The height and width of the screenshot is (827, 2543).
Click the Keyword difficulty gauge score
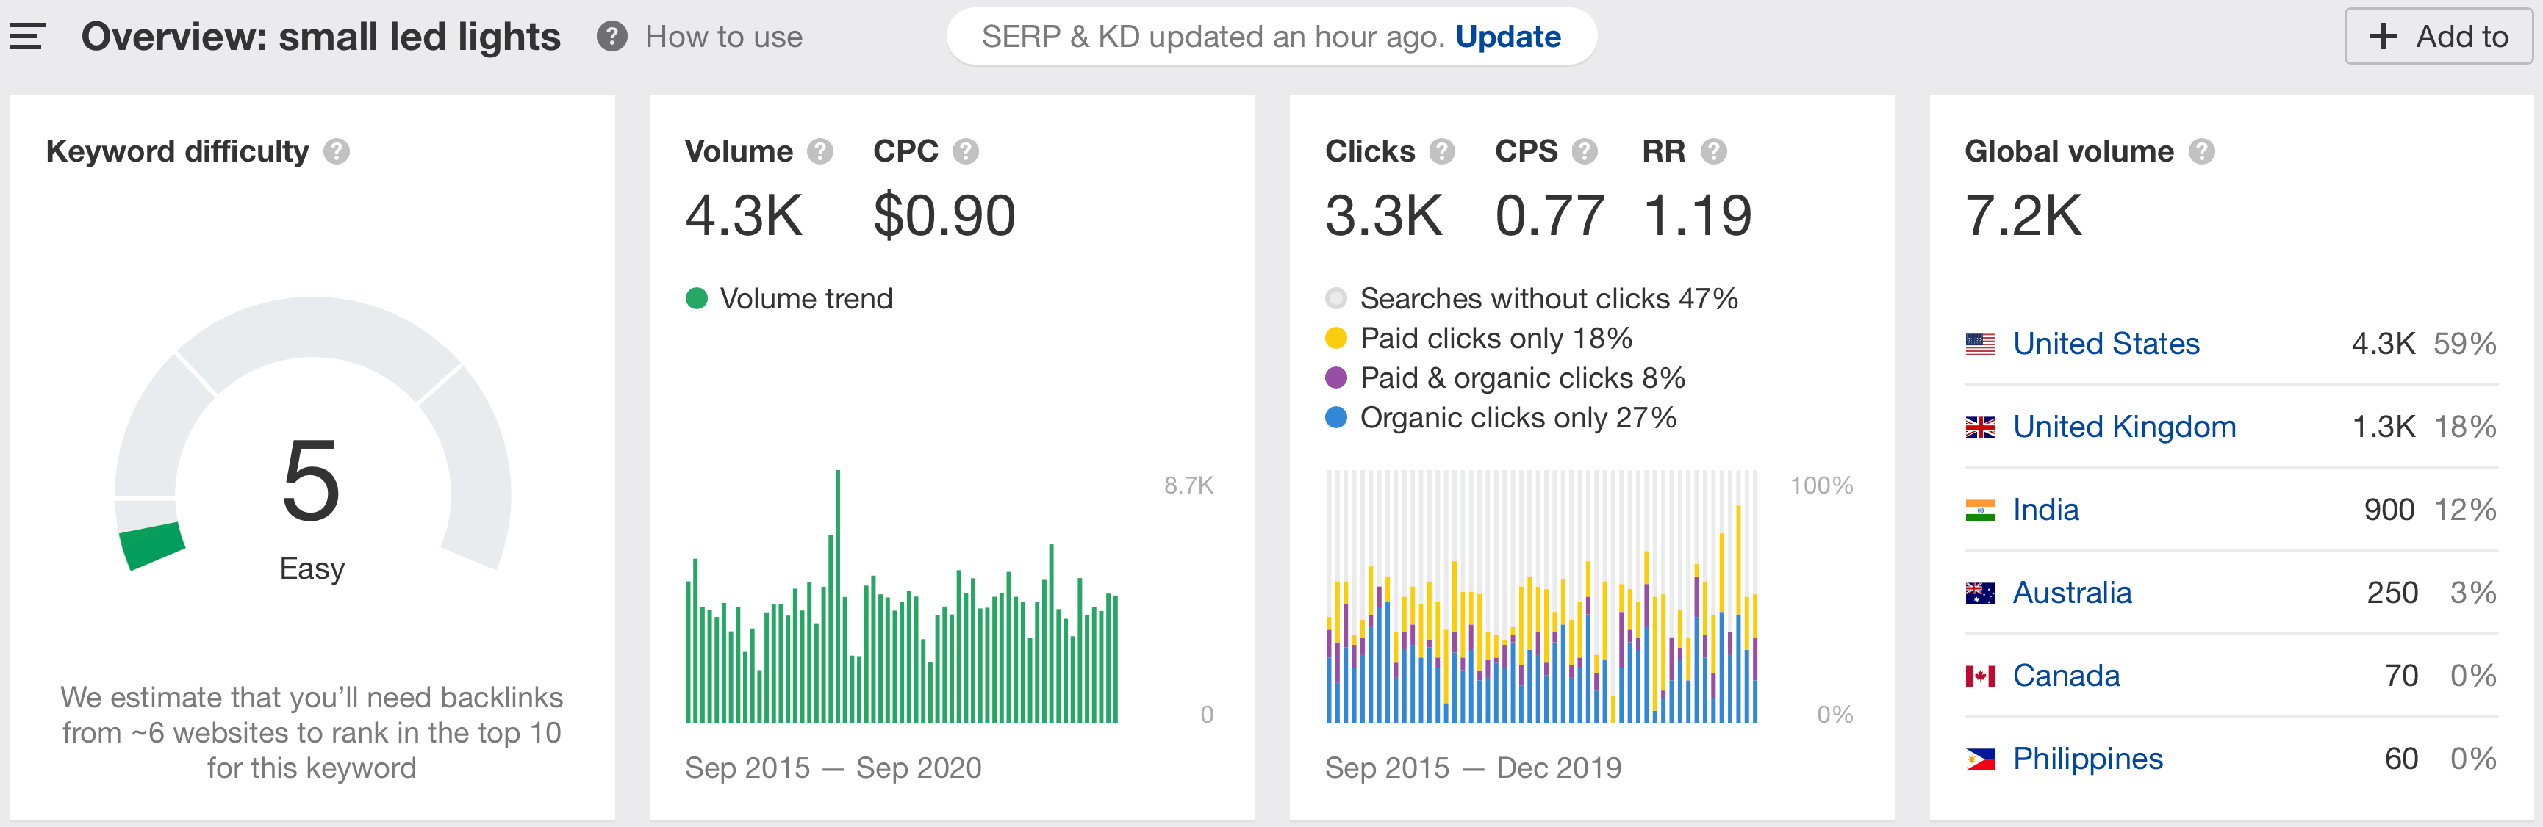coord(311,482)
